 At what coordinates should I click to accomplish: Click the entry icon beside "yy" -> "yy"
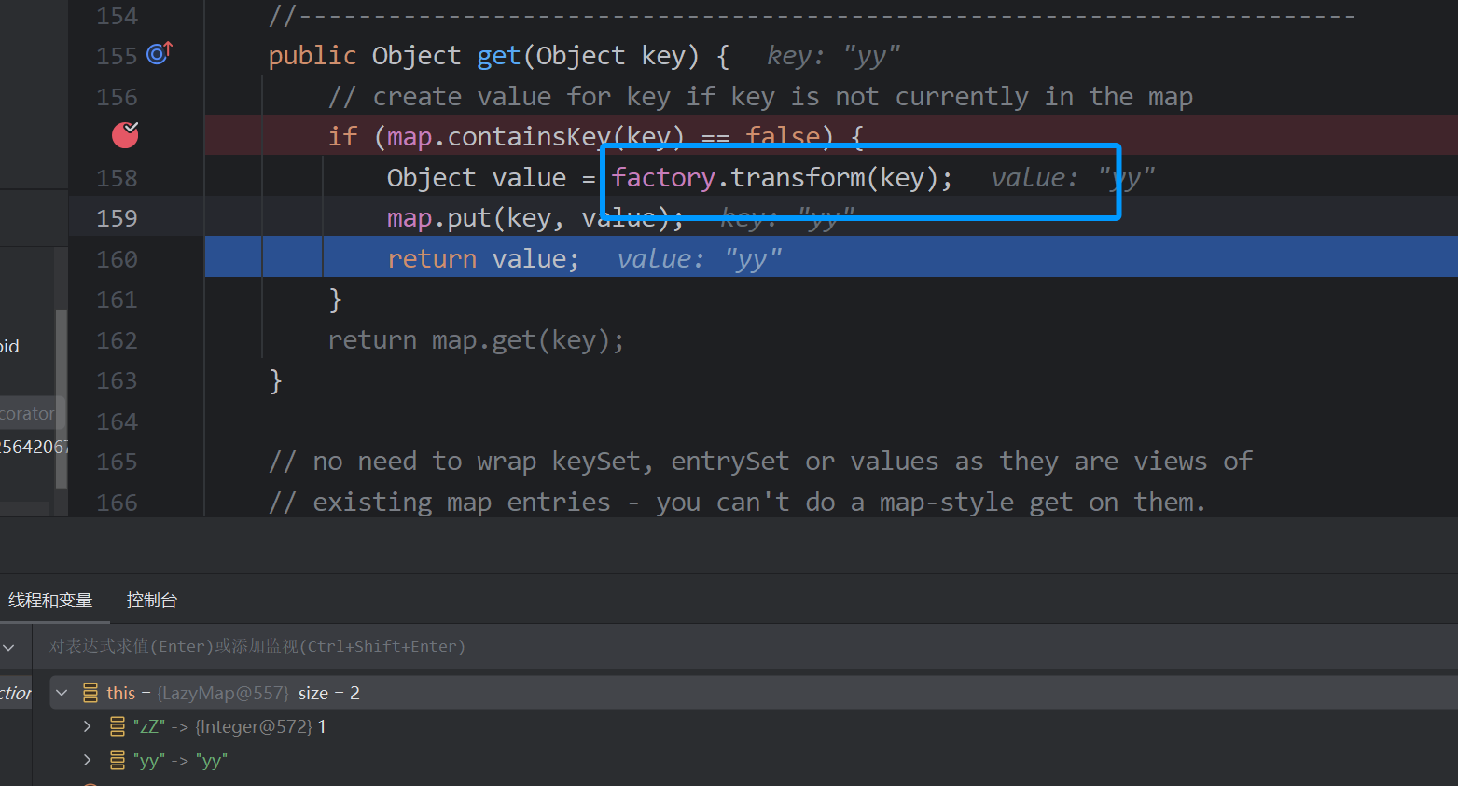coord(118,761)
